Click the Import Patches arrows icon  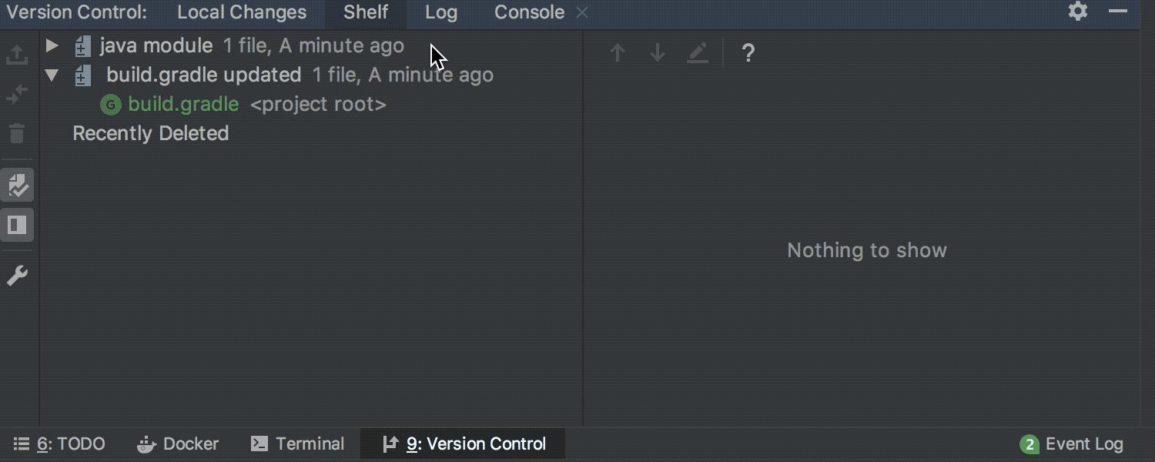[x=17, y=95]
